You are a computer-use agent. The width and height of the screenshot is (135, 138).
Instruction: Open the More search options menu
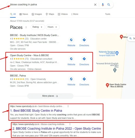click(x=75, y=14)
